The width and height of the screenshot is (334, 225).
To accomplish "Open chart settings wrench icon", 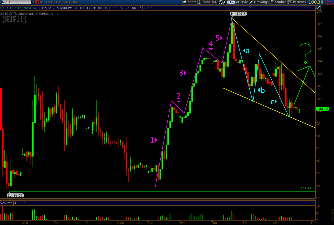I will [x=224, y=2].
